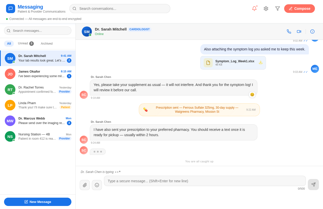This screenshot has width=323, height=209.
Task: Select the All tab
Action: [9, 44]
